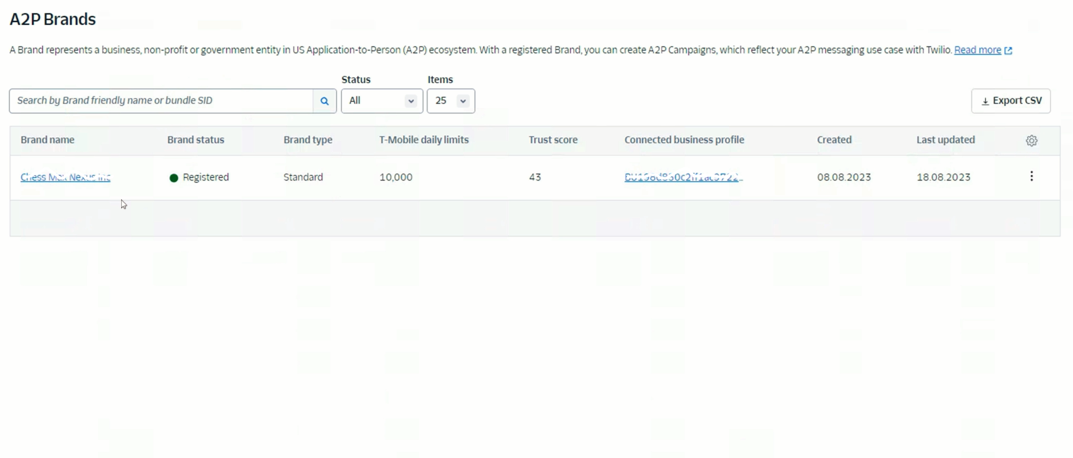This screenshot has height=458, width=1073.
Task: Open the Items per page dropdown
Action: click(450, 101)
